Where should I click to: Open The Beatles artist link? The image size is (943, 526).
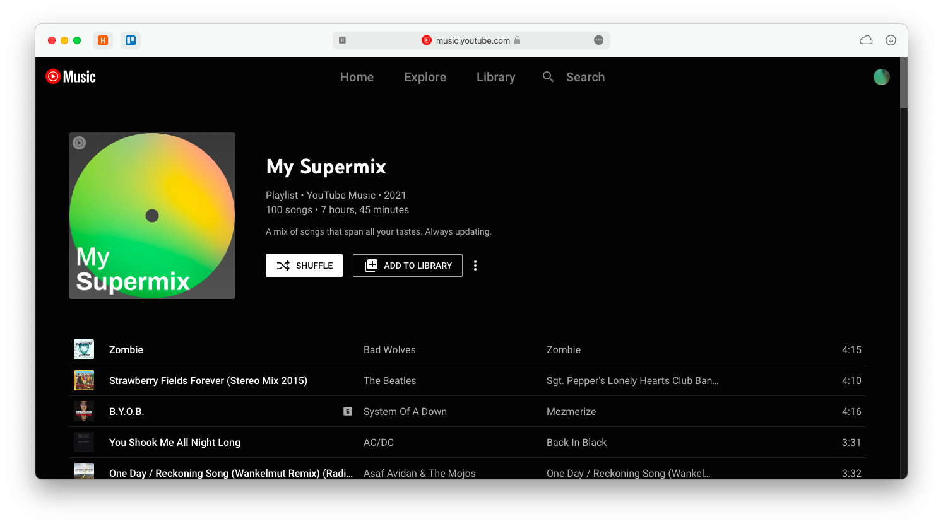390,380
